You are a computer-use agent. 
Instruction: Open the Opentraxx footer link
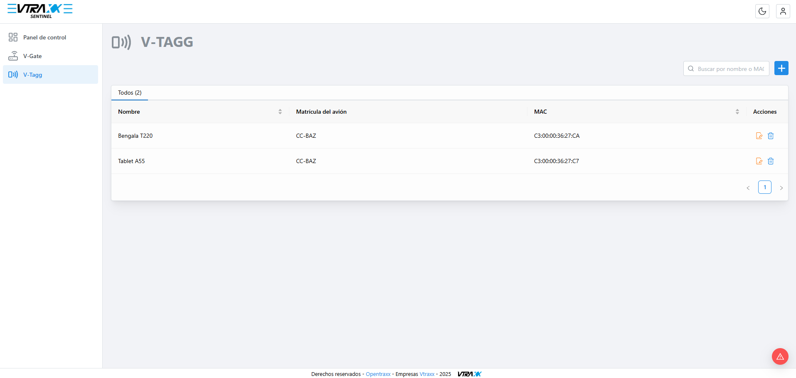(378, 374)
